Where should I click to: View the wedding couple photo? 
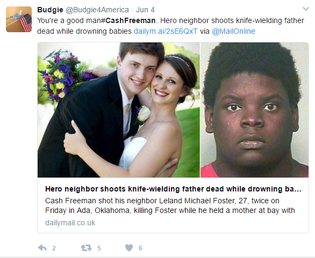click(118, 110)
